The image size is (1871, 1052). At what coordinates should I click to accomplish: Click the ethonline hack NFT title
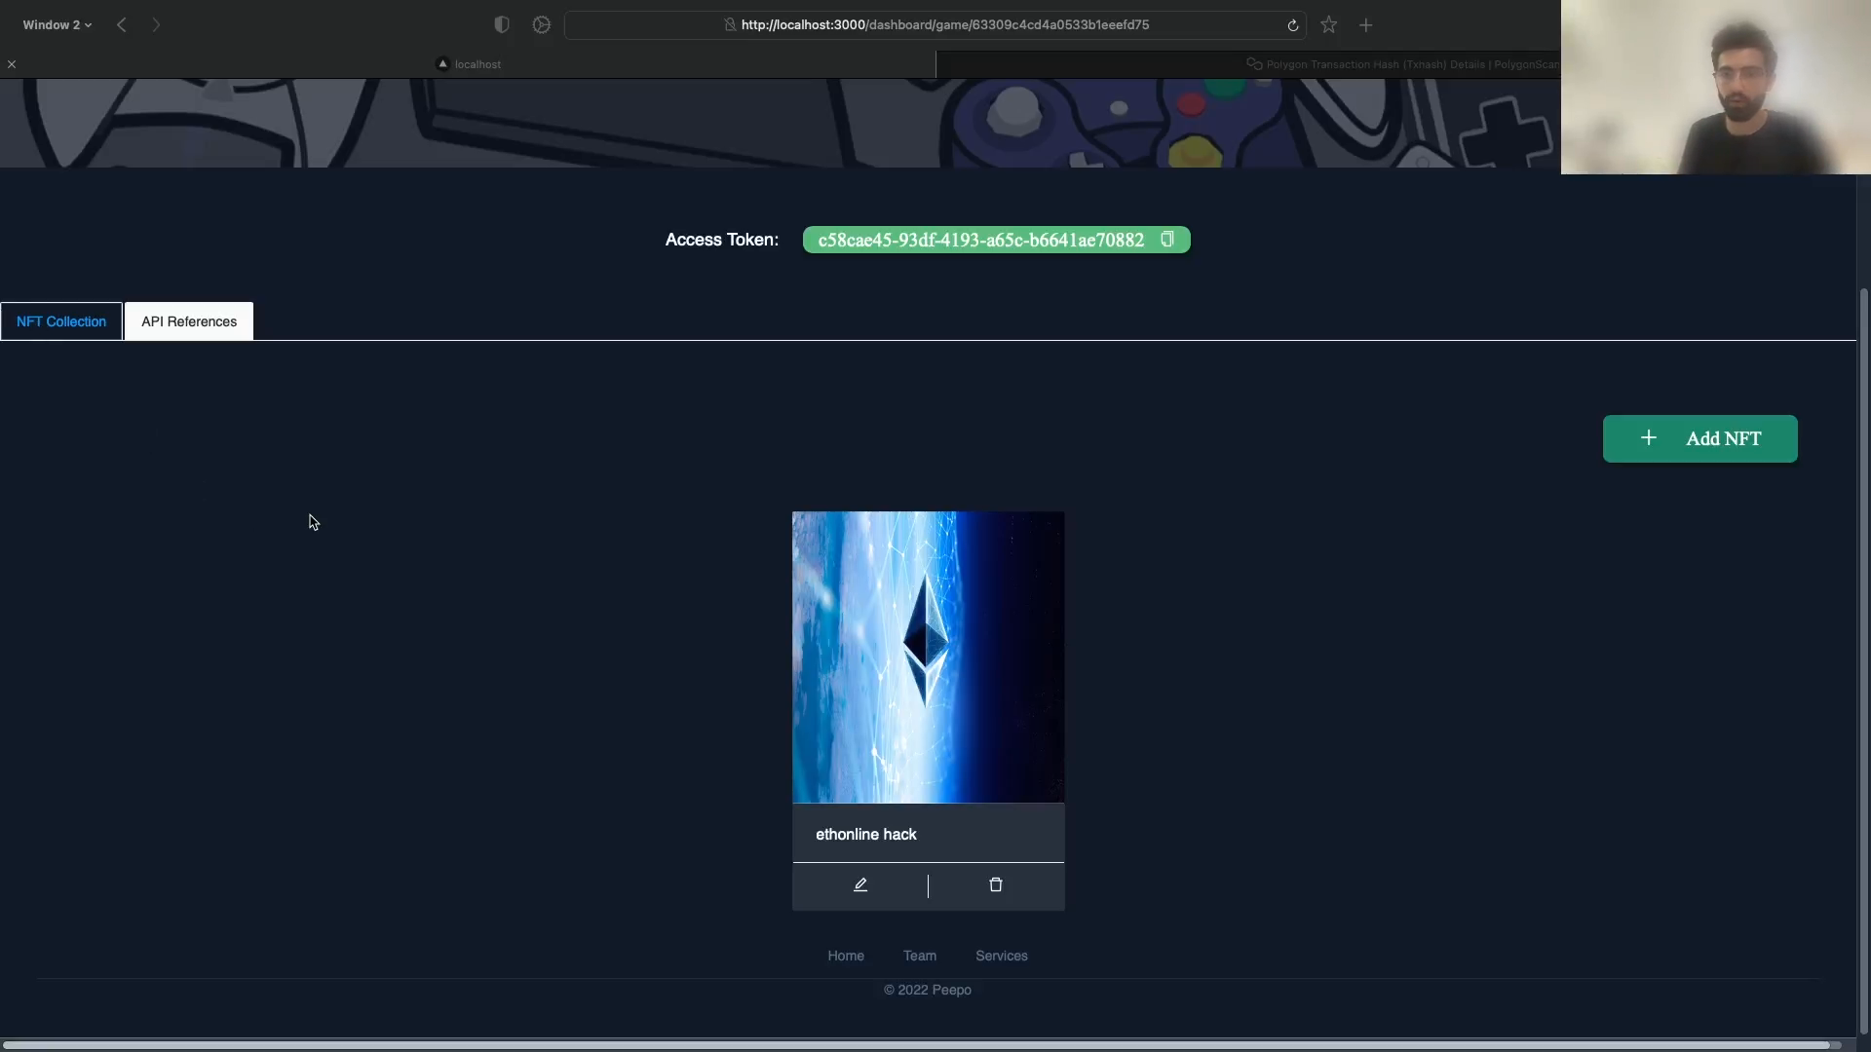pos(866,835)
